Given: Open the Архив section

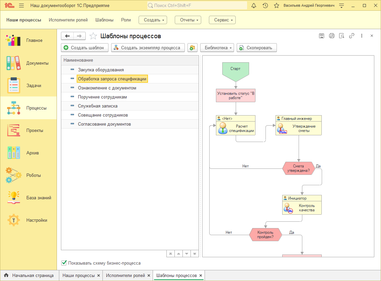Looking at the screenshot, I should (28, 153).
